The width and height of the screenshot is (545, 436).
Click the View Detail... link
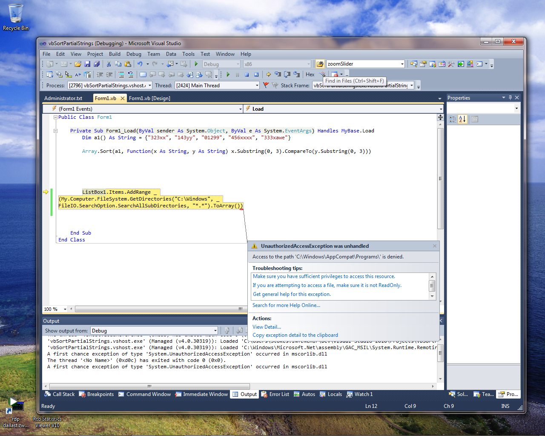coord(267,327)
